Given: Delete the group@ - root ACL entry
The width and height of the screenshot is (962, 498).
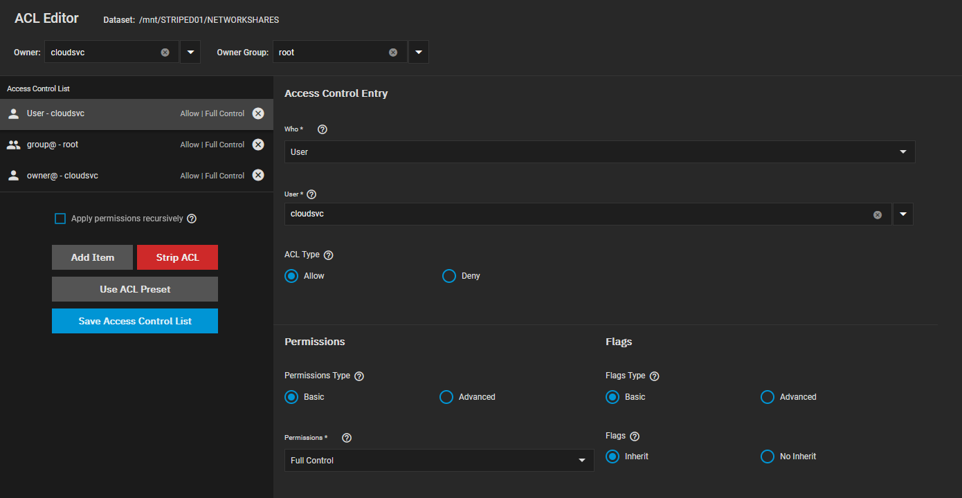Looking at the screenshot, I should tap(258, 145).
